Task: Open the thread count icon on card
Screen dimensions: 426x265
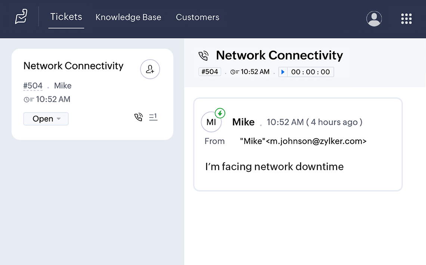Action: pos(153,117)
